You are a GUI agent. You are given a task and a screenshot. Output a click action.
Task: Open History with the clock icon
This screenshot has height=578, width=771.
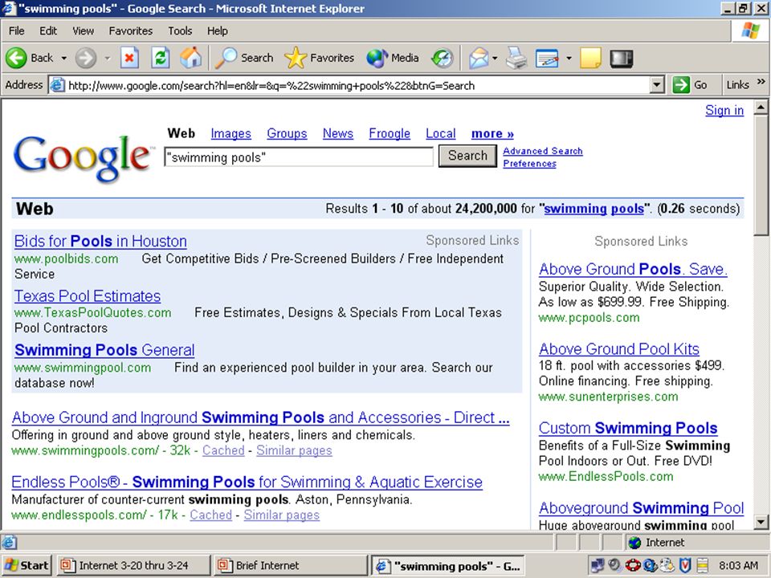(x=442, y=58)
